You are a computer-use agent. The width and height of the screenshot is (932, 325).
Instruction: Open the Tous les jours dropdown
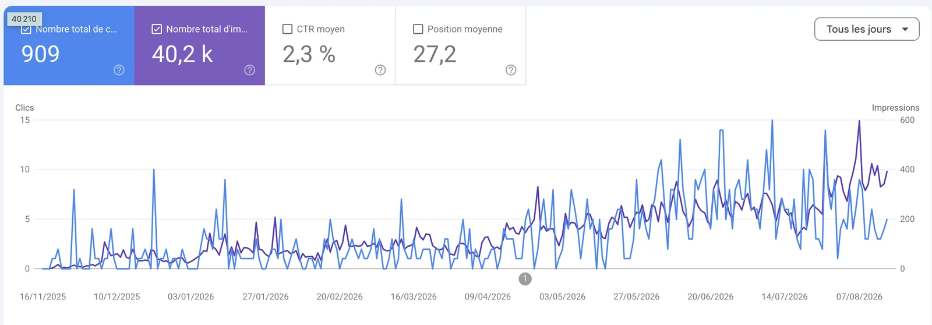tap(867, 29)
